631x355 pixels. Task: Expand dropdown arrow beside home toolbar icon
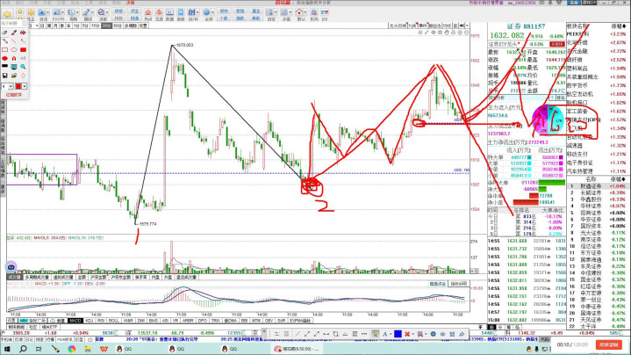(x=305, y=13)
